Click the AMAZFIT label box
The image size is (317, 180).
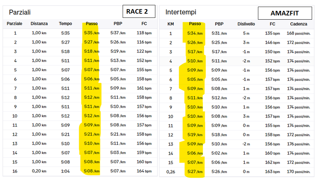(285, 13)
